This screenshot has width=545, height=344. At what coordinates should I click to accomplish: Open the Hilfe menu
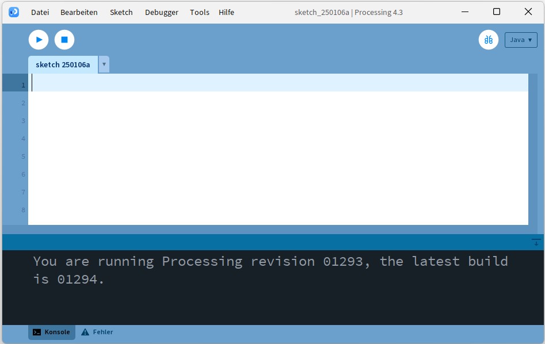pyautogui.click(x=226, y=12)
